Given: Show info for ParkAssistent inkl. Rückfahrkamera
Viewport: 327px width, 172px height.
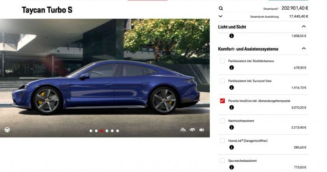Looking at the screenshot, I should pos(232,68).
